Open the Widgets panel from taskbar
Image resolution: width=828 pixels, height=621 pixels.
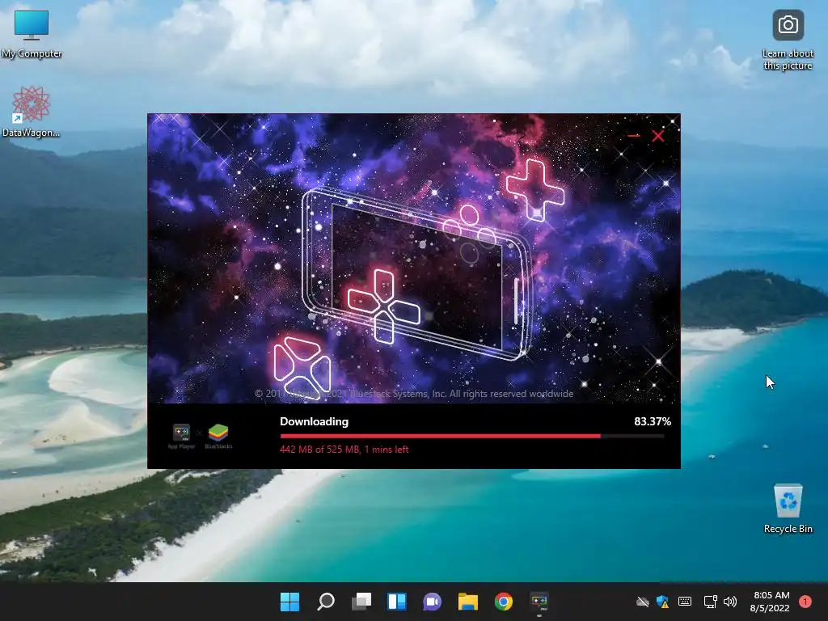point(397,602)
